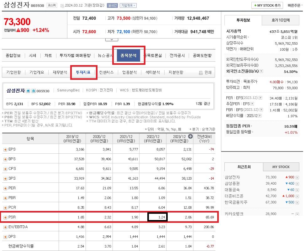Open the 기업개요 dropdown button
305x251 pixels.
point(128,5)
